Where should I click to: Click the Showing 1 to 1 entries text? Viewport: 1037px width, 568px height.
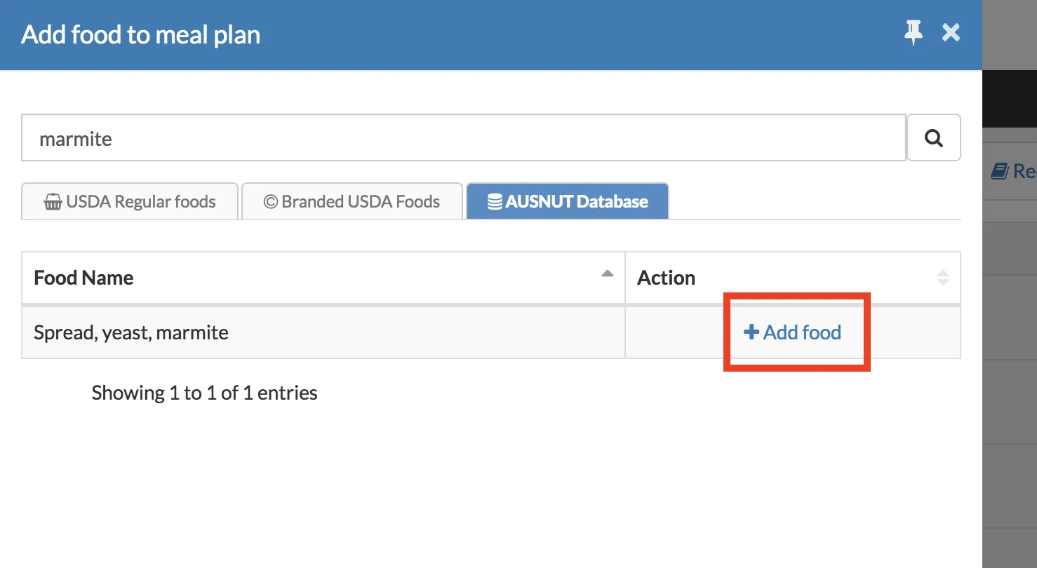tap(204, 393)
